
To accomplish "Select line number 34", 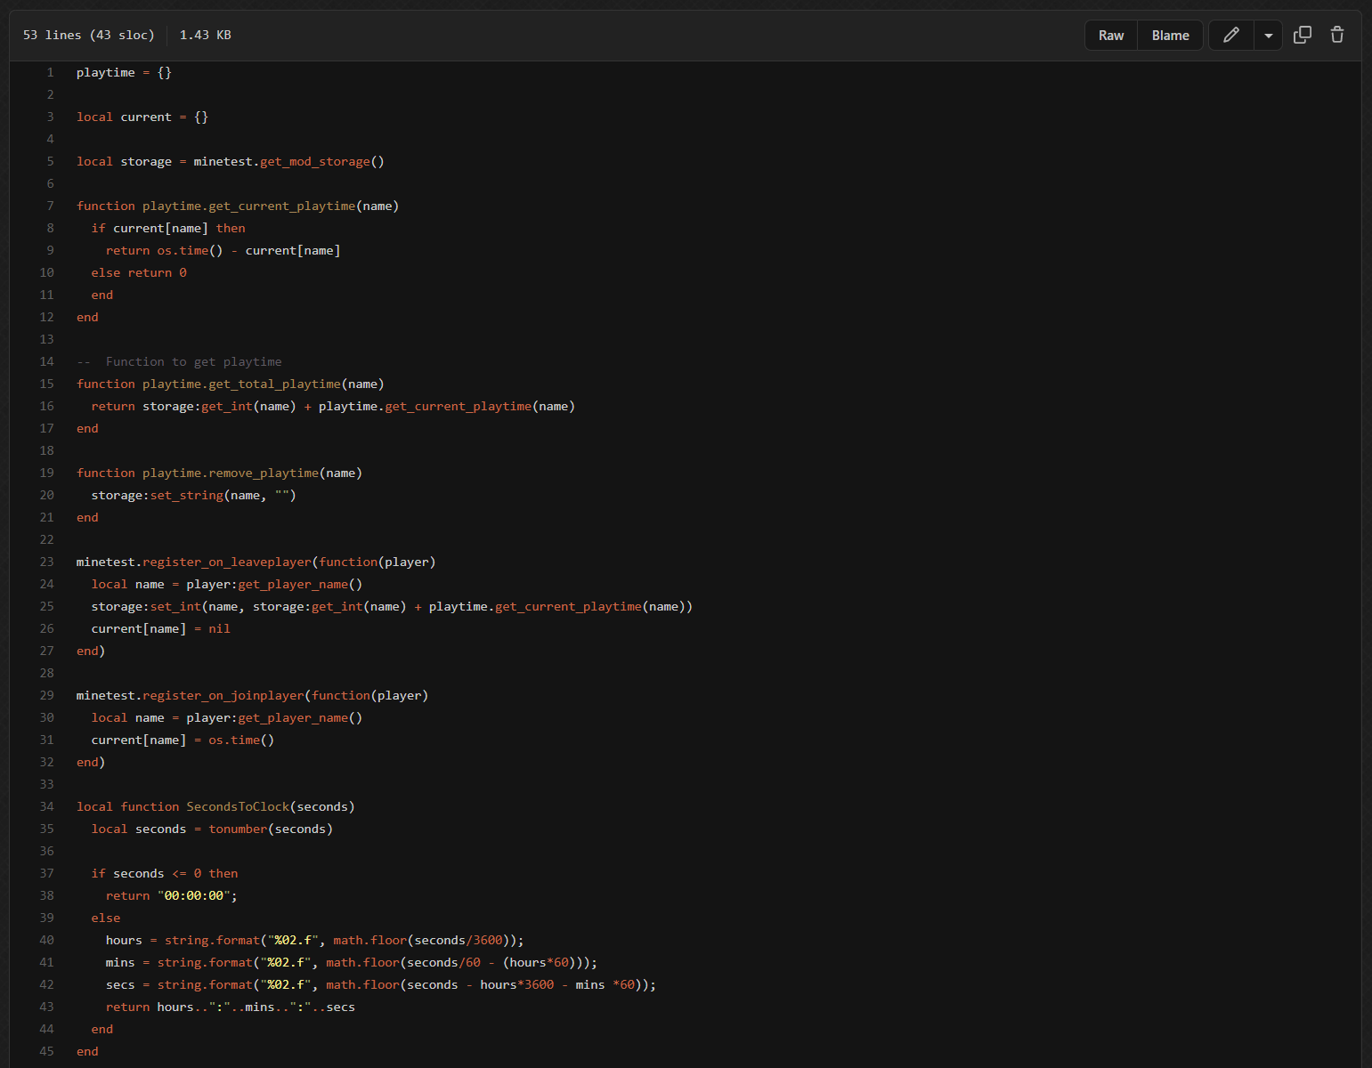I will pos(47,807).
